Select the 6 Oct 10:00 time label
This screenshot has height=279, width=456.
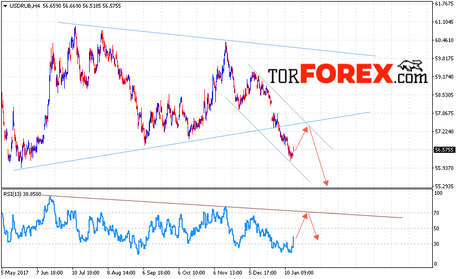click(191, 273)
